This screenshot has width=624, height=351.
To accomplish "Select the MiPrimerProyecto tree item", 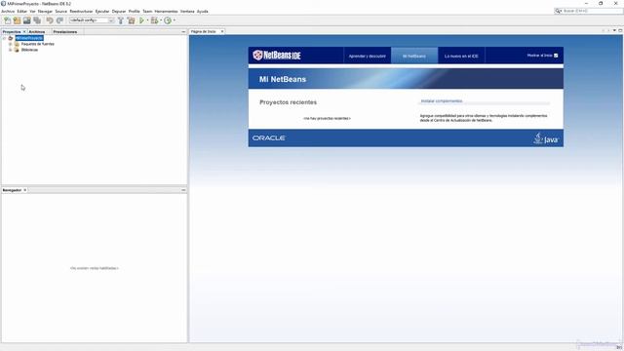I will (29, 38).
